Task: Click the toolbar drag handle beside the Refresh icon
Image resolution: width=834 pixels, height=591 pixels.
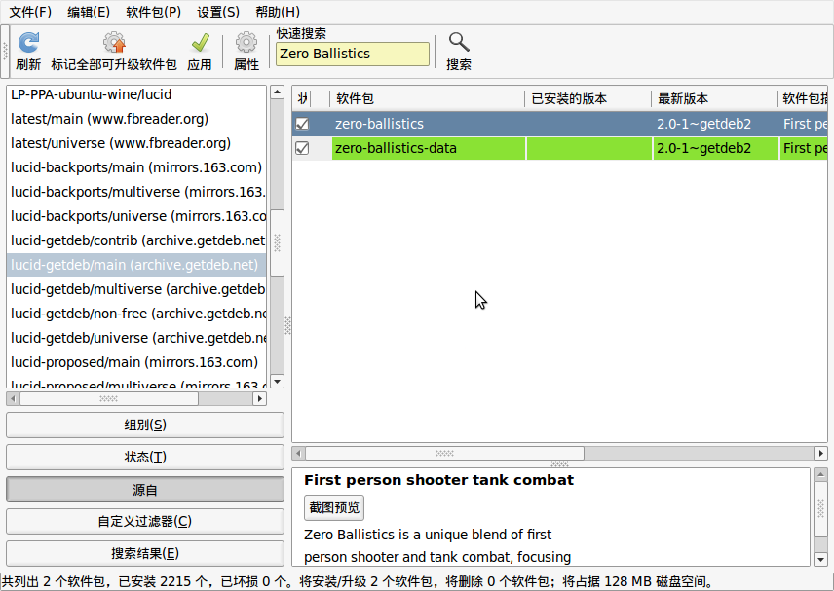Action: [x=5, y=51]
